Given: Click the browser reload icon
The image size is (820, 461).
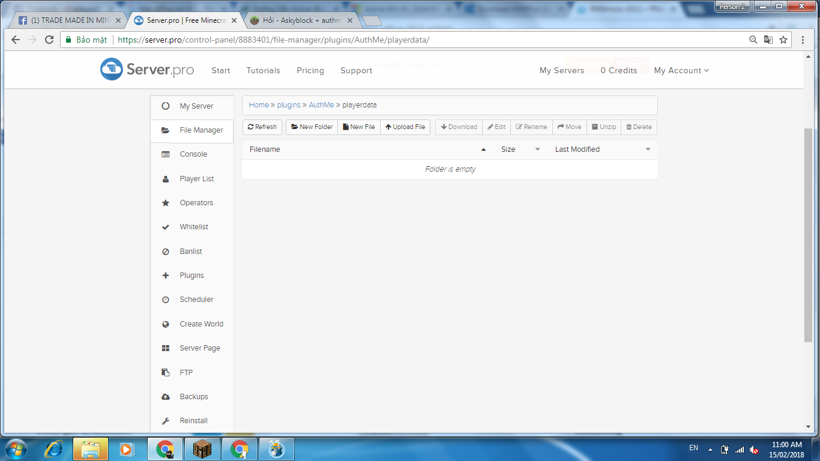Looking at the screenshot, I should coord(49,40).
